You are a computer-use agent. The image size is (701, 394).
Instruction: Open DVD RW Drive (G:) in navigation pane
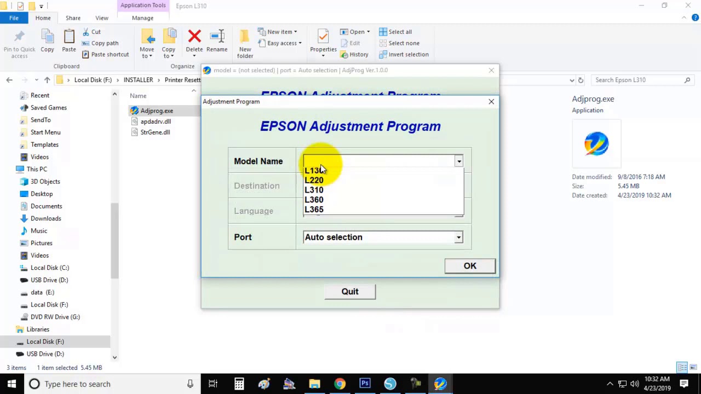coord(55,317)
